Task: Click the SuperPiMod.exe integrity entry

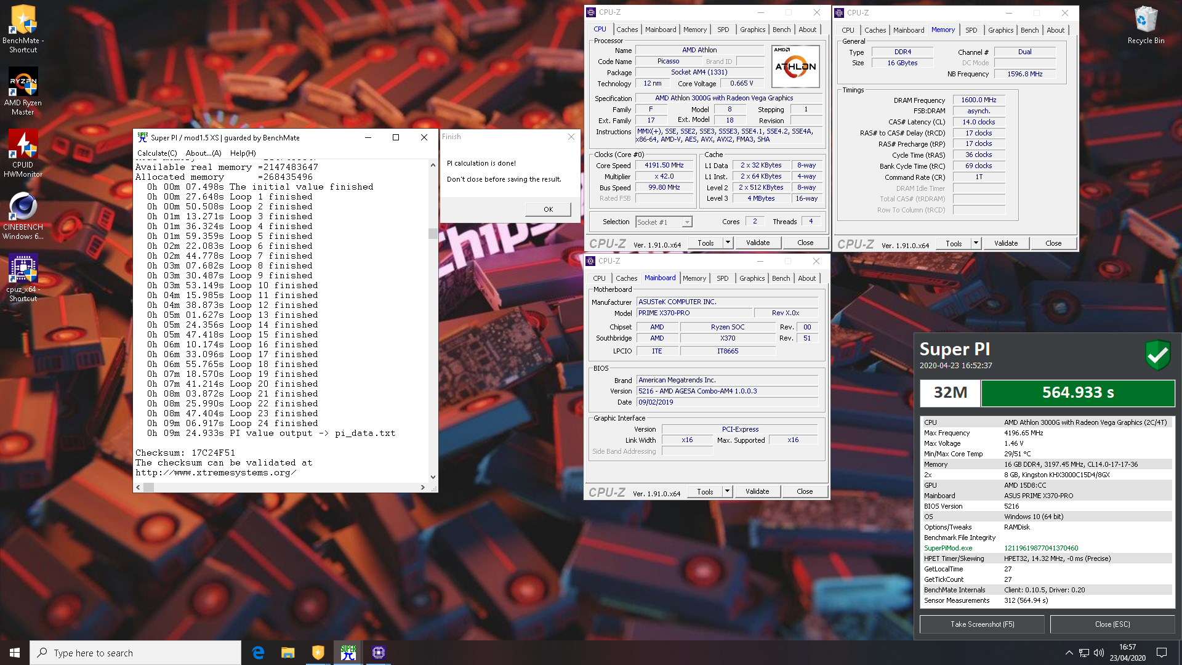Action: pos(1047,548)
